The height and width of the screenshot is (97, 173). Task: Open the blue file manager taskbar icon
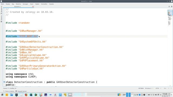pyautogui.click(x=12, y=95)
